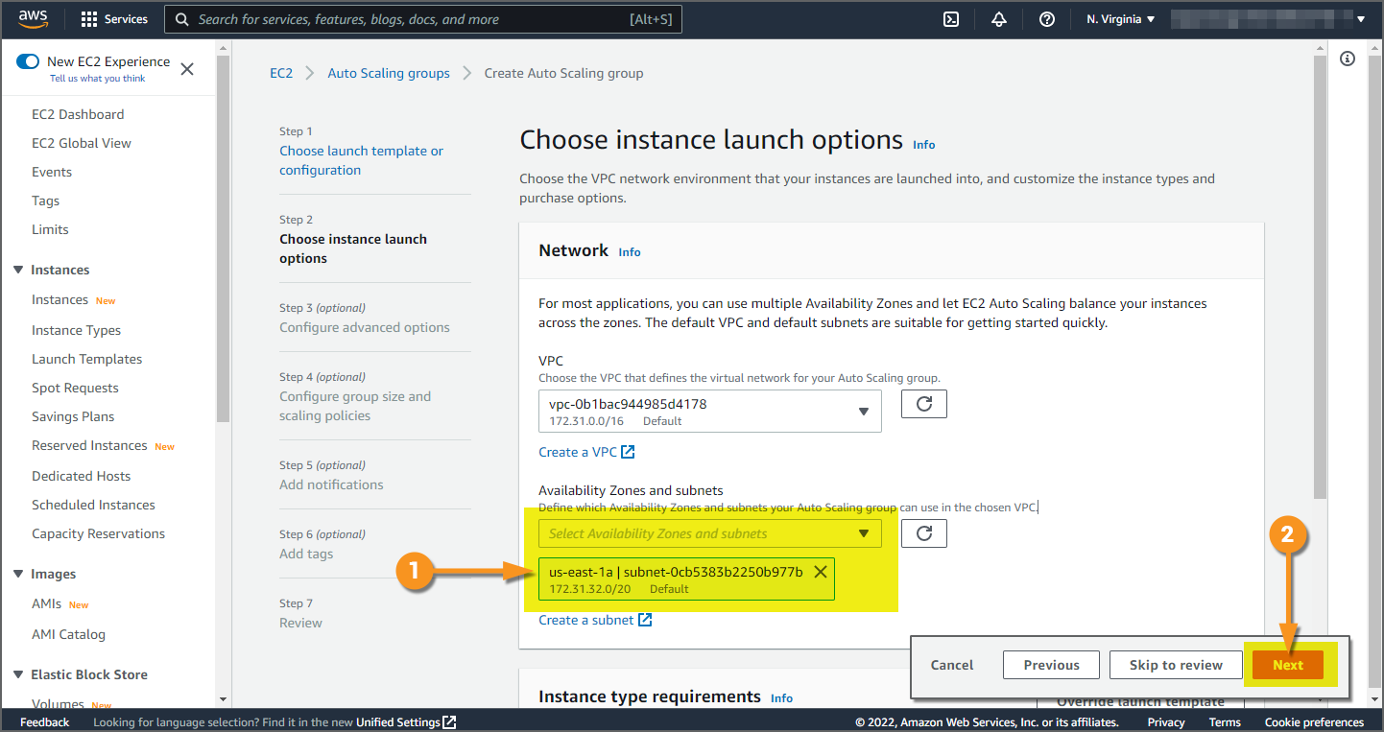Open EC2 Global View
This screenshot has height=732, width=1384.
pos(82,143)
